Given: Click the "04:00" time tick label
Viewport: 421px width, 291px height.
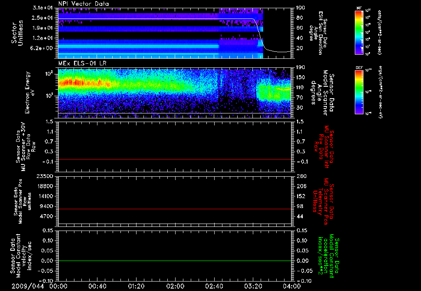Looking at the screenshot, I should [292, 286].
